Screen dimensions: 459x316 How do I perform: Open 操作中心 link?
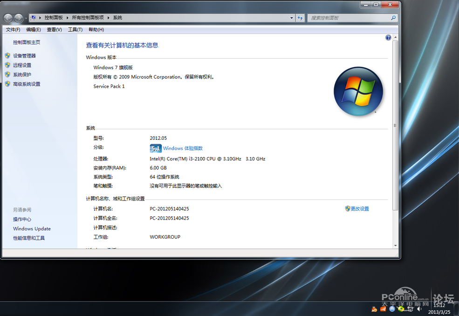coord(22,219)
